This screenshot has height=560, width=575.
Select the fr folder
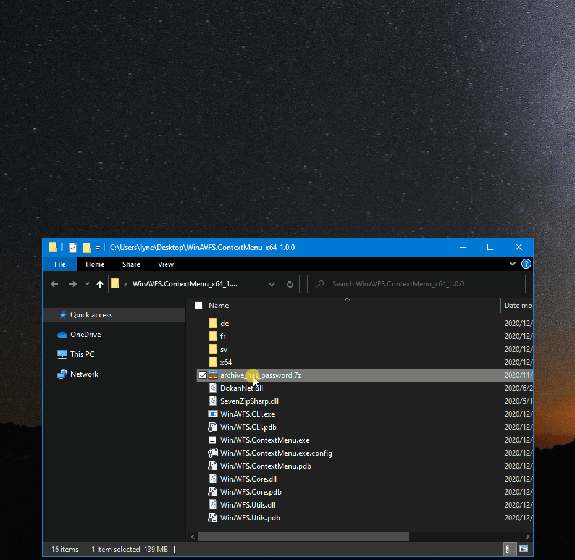(x=223, y=336)
